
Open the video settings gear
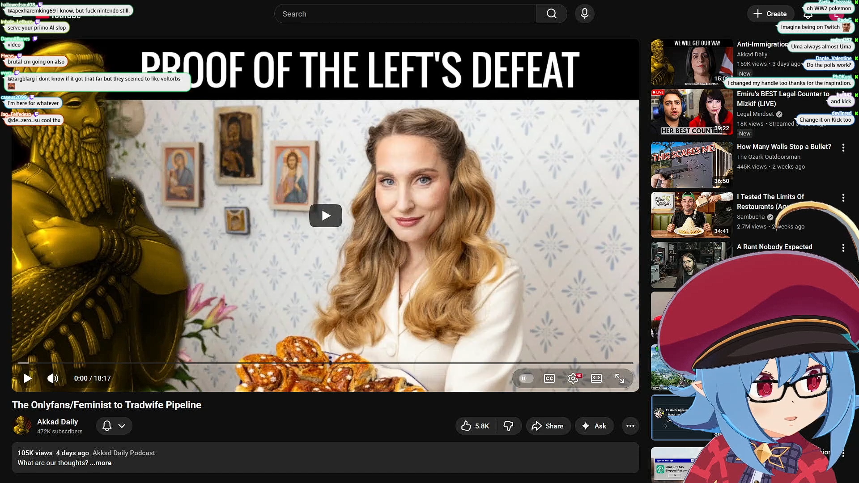(573, 378)
